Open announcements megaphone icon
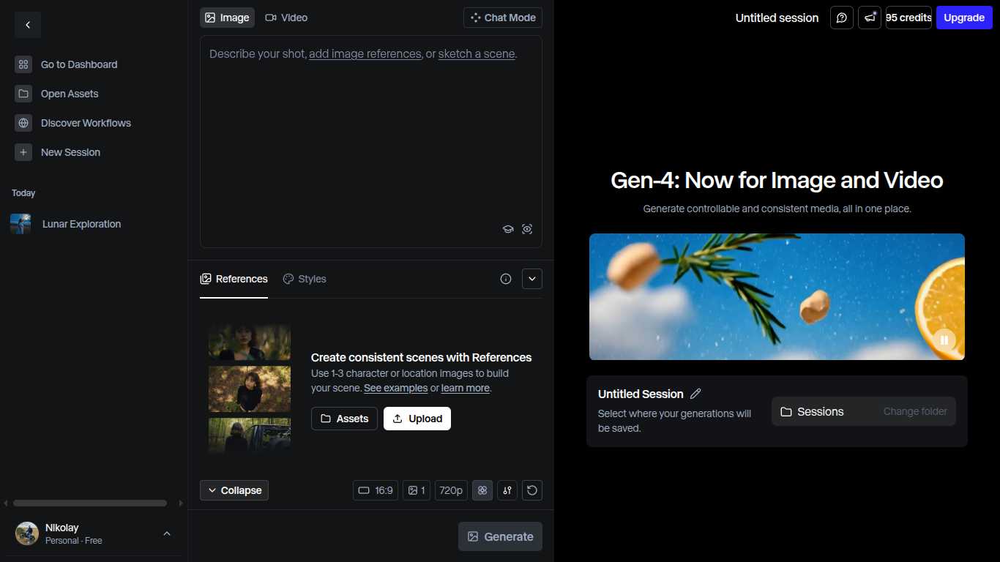This screenshot has height=562, width=1000. tap(870, 18)
